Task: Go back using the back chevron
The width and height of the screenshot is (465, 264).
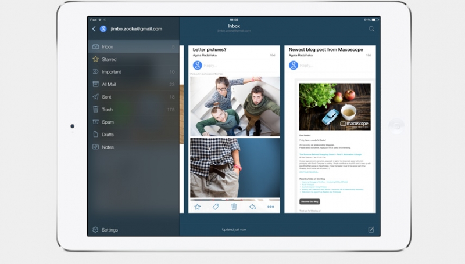Action: coord(94,28)
